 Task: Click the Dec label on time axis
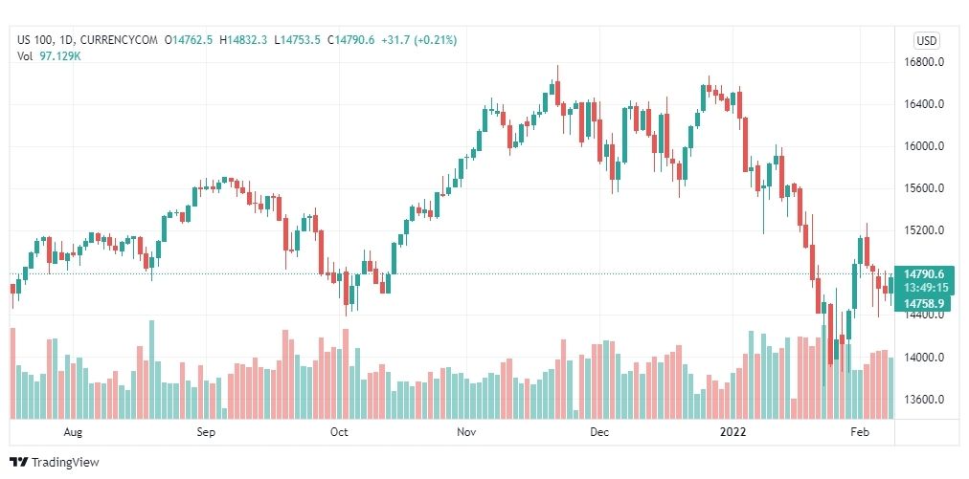599,432
